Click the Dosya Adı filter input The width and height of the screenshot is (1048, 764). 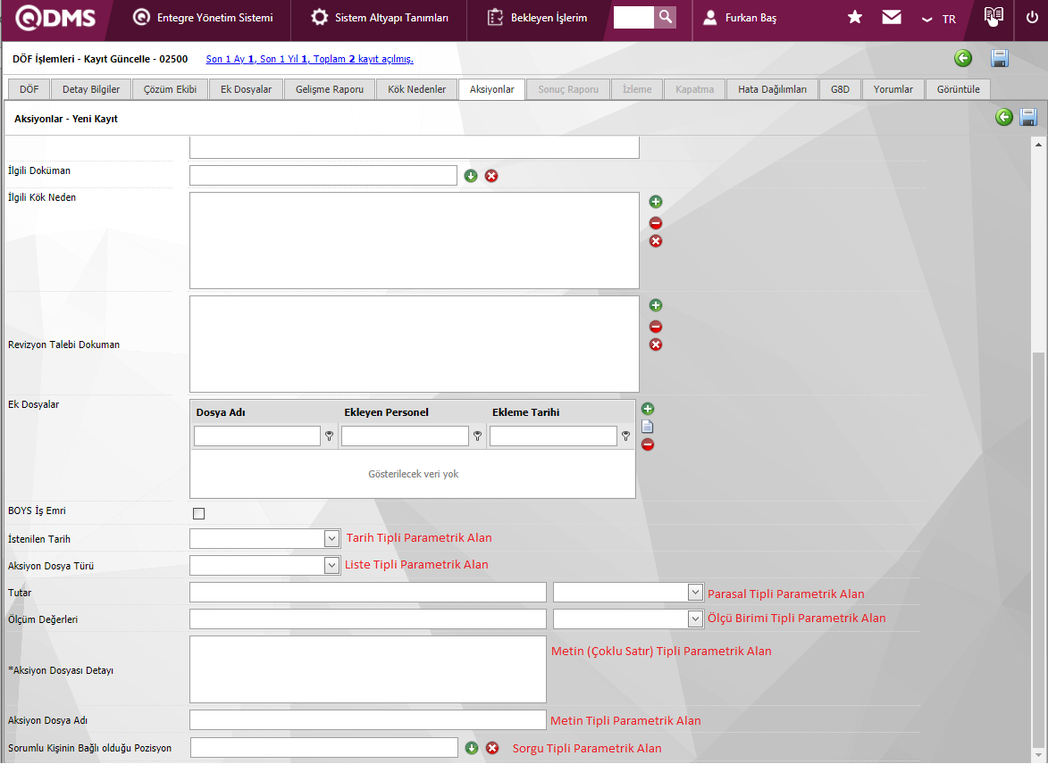coord(257,436)
